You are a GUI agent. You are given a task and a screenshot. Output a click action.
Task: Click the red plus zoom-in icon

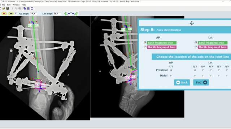coord(4,14)
